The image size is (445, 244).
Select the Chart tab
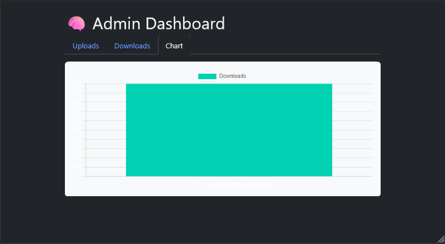(x=174, y=46)
